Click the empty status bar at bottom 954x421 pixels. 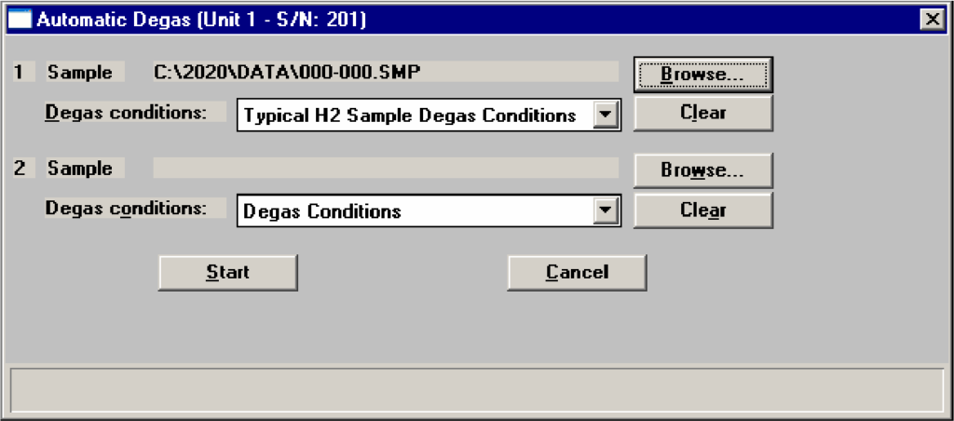pos(476,389)
